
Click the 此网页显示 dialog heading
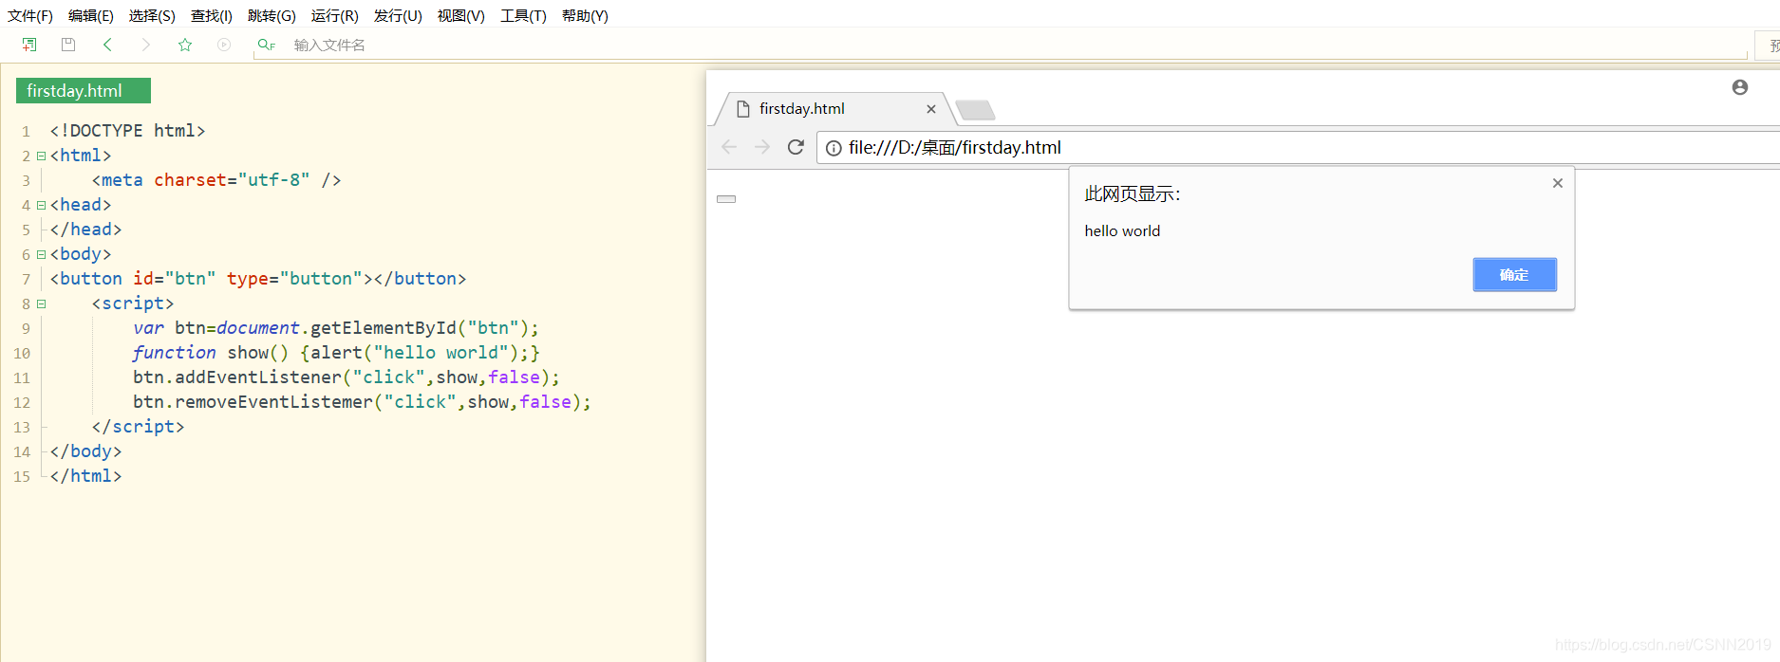(1132, 194)
